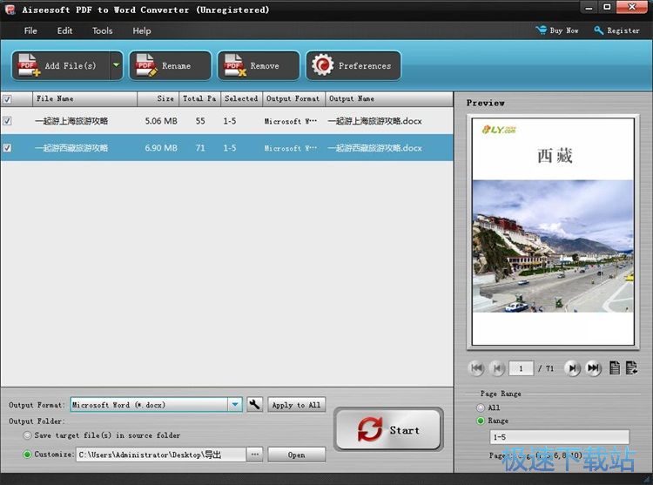Click the Remove PDF button
Screen dimensions: 653x485
(259, 65)
